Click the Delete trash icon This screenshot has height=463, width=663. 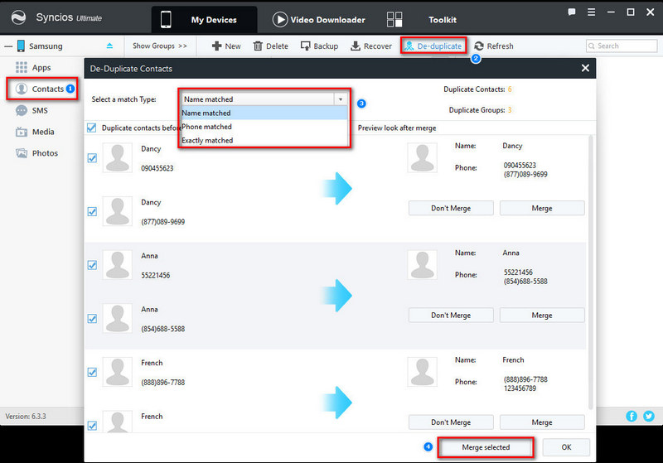[258, 46]
